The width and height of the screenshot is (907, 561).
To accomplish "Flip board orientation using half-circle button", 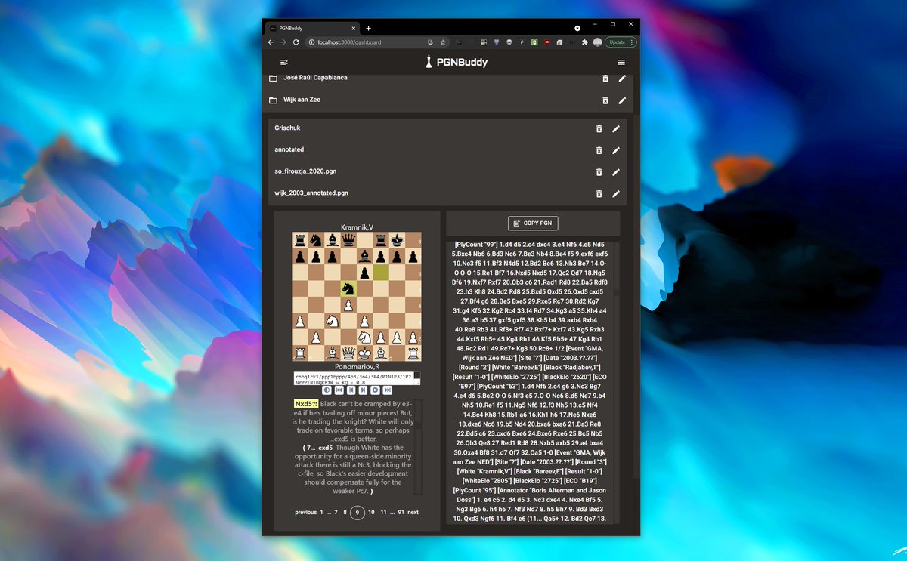I will [x=327, y=390].
